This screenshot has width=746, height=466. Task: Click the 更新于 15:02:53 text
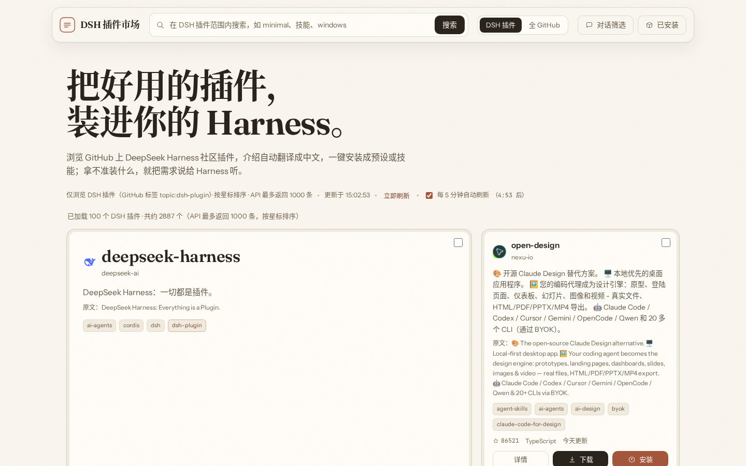click(x=347, y=195)
